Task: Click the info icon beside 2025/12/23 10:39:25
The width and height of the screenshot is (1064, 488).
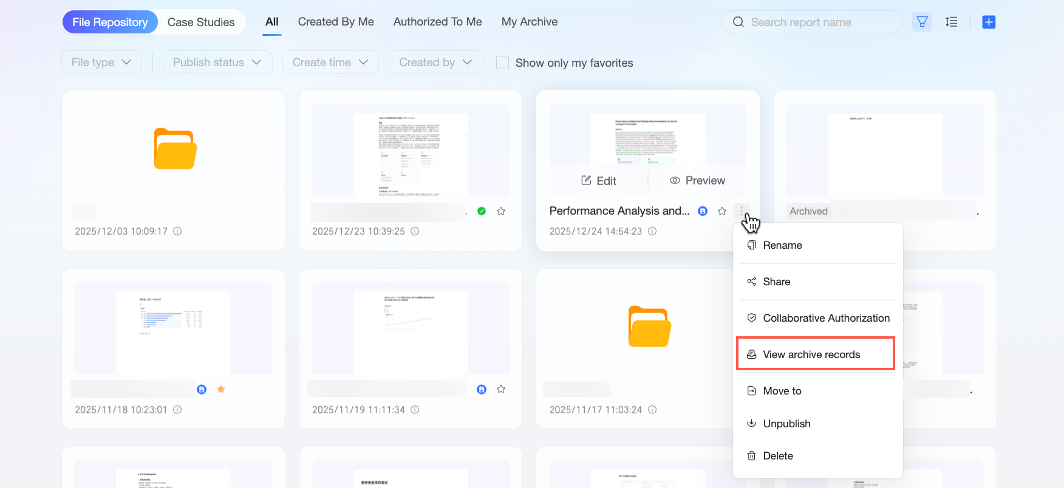Action: pos(415,231)
